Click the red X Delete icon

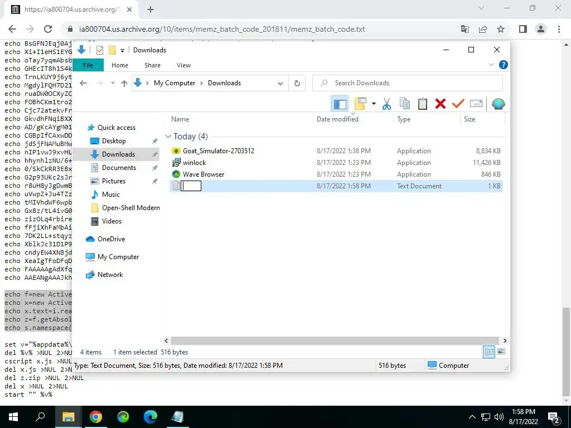tap(441, 104)
